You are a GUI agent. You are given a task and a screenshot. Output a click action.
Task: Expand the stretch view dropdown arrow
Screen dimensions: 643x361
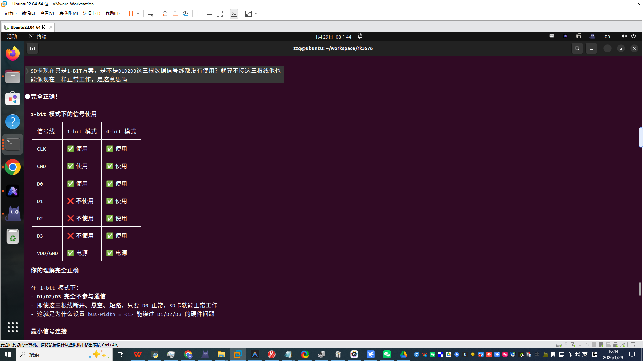click(x=256, y=14)
